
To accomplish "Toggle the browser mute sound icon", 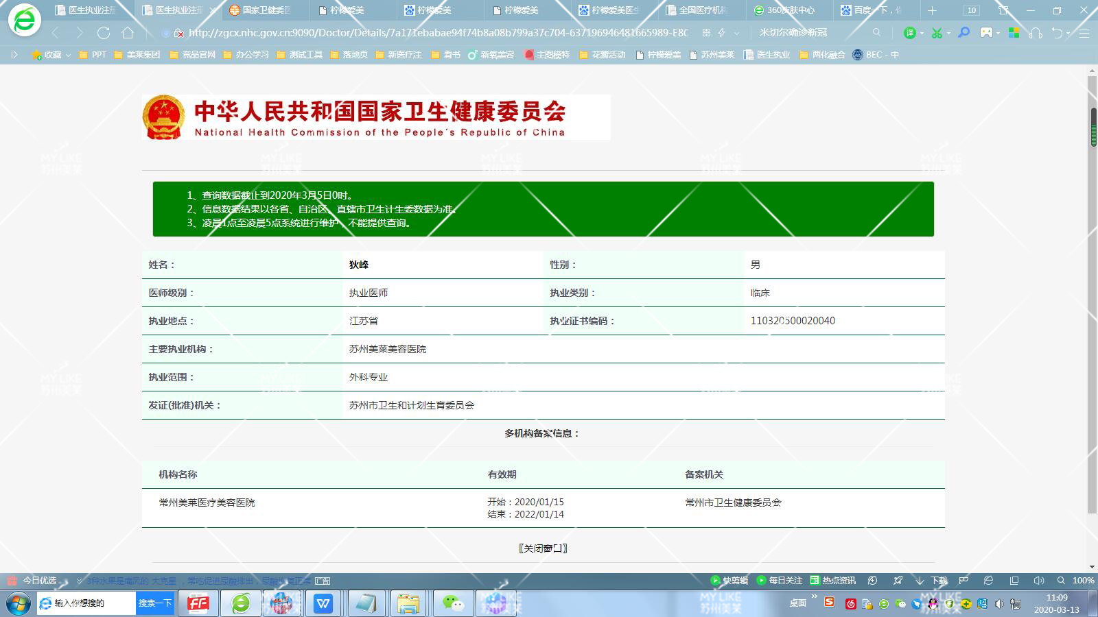I will [x=1038, y=581].
